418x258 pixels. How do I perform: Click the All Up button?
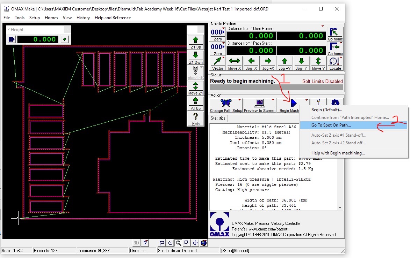[x=196, y=104]
